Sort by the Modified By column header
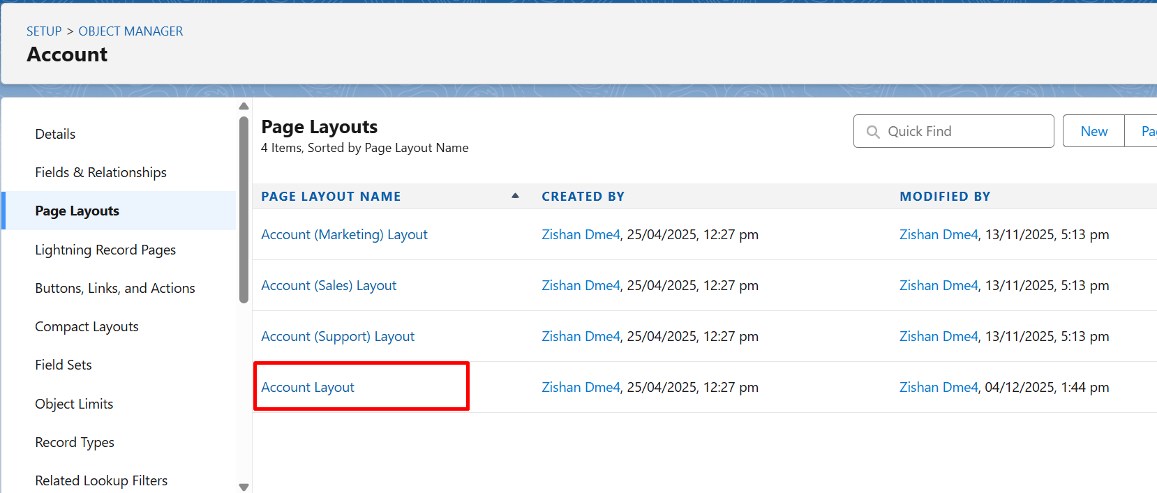1157x493 pixels. click(945, 197)
